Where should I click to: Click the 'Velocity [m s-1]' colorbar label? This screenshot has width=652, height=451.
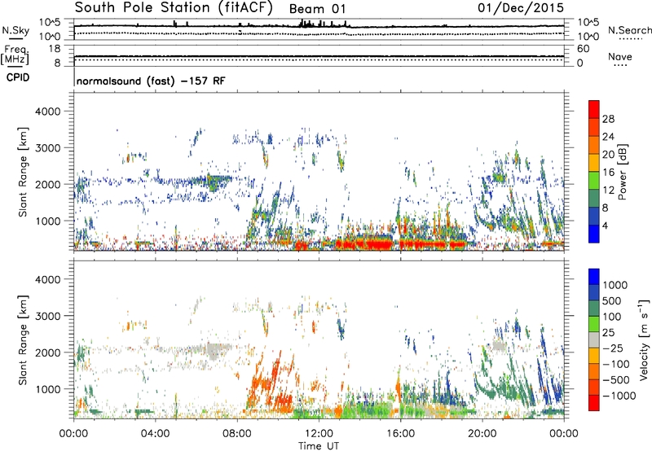(644, 339)
